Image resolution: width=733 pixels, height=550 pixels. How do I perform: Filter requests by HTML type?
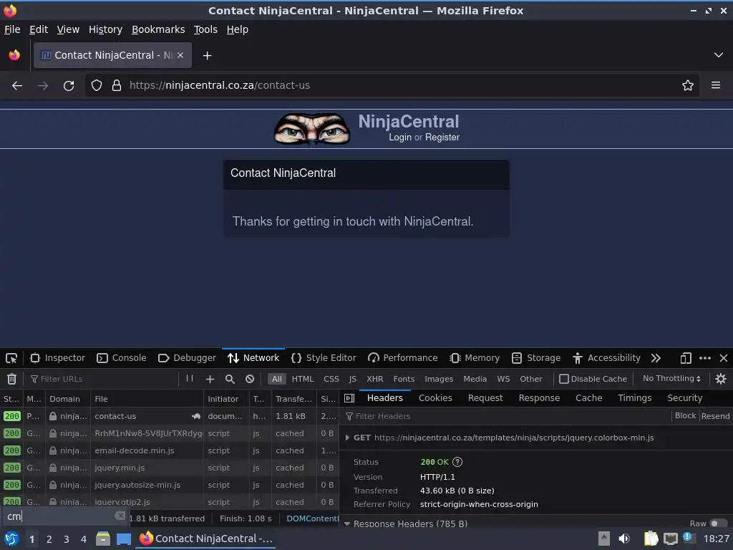click(303, 379)
